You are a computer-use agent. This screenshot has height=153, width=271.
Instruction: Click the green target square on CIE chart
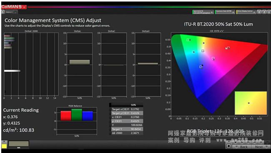[188, 40]
